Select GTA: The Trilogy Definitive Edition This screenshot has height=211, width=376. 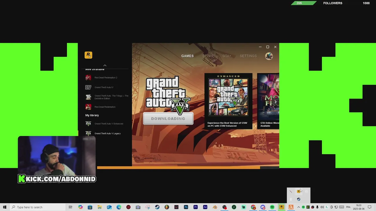[111, 97]
